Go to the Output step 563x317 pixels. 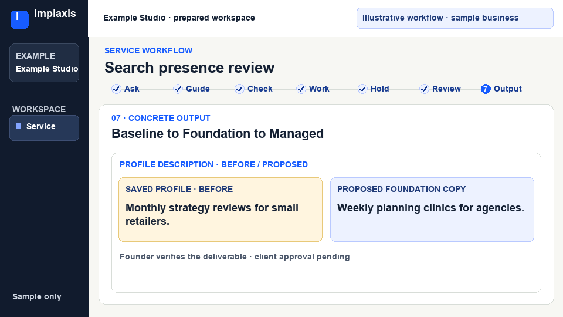[501, 89]
